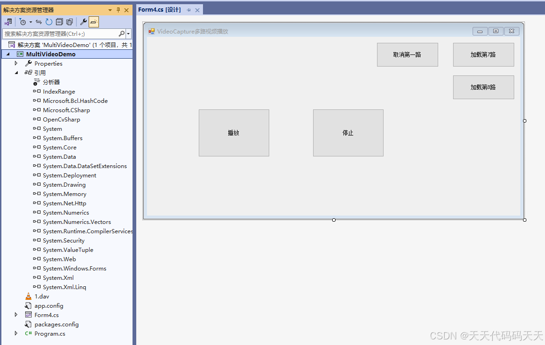Open Solution Explorer window position dropdown
This screenshot has width=545, height=345.
tap(110, 10)
